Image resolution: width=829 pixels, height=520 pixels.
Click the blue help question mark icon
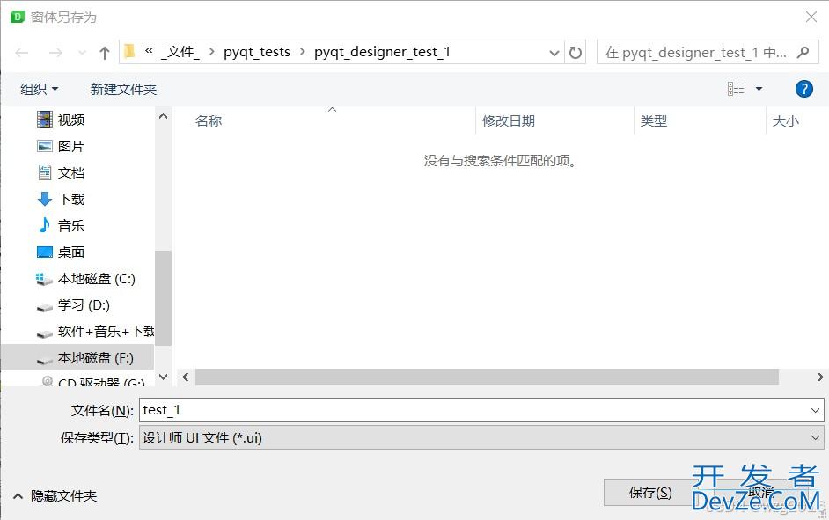pyautogui.click(x=803, y=89)
